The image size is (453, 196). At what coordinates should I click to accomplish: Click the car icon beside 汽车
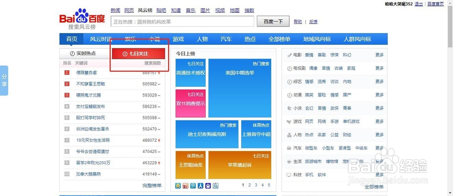click(x=289, y=148)
